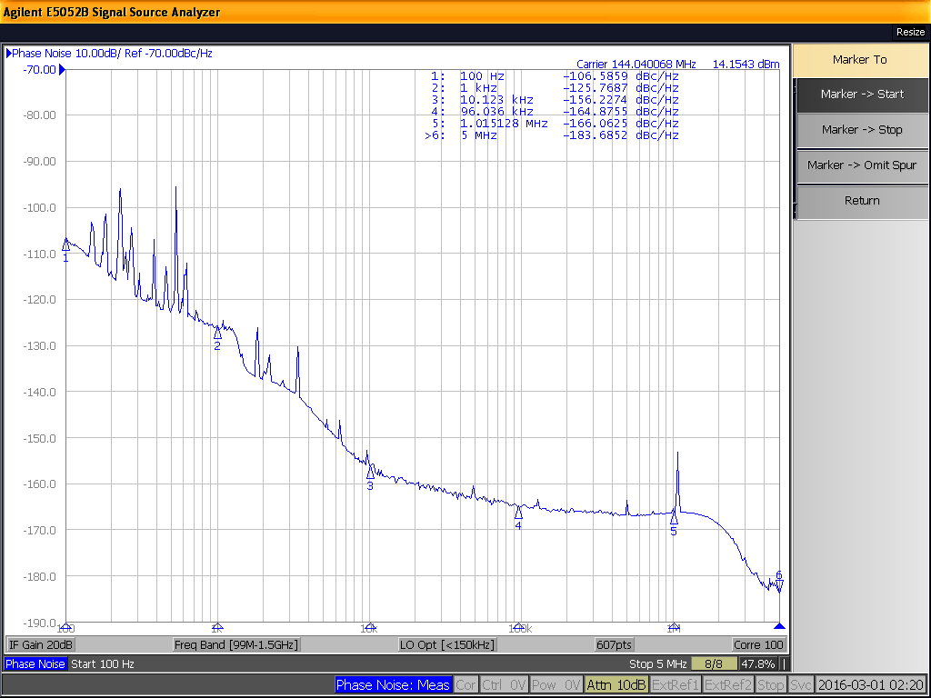Click the Pow 0V status indicator
The image size is (931, 698).
click(x=556, y=685)
